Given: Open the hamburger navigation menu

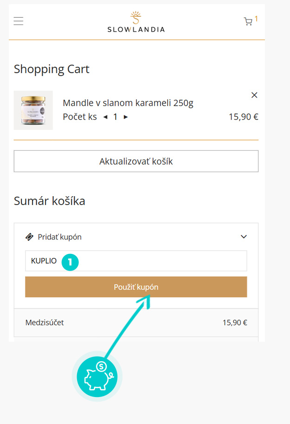Looking at the screenshot, I should pyautogui.click(x=19, y=21).
